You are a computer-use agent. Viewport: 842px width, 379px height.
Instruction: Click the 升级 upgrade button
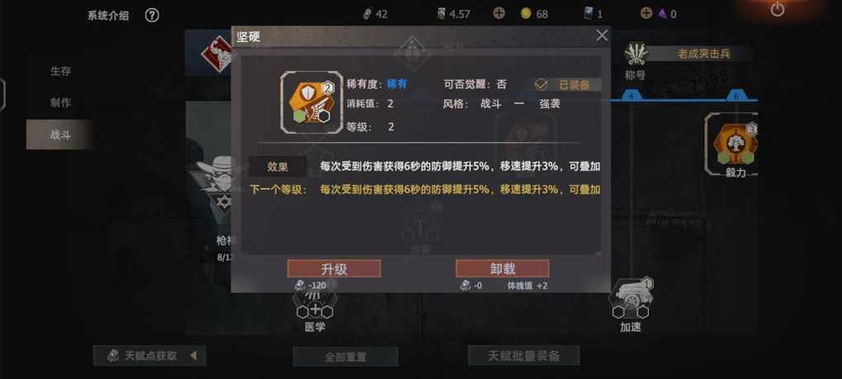[x=334, y=269]
